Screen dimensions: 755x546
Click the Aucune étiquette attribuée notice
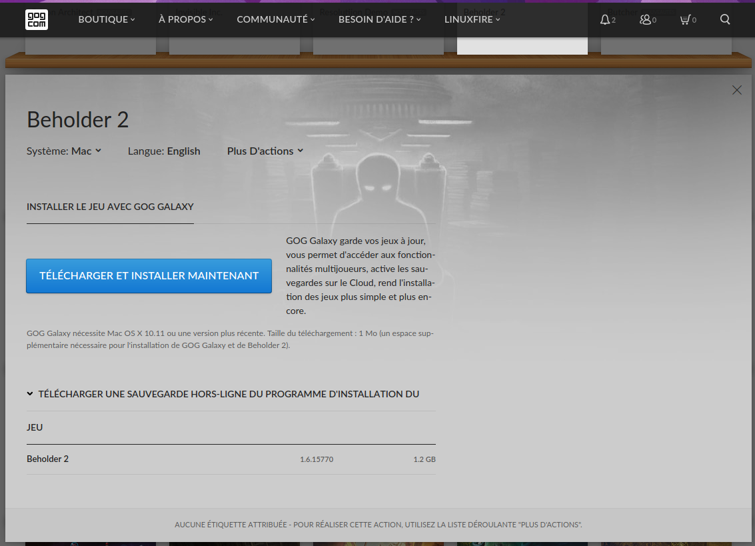[378, 524]
